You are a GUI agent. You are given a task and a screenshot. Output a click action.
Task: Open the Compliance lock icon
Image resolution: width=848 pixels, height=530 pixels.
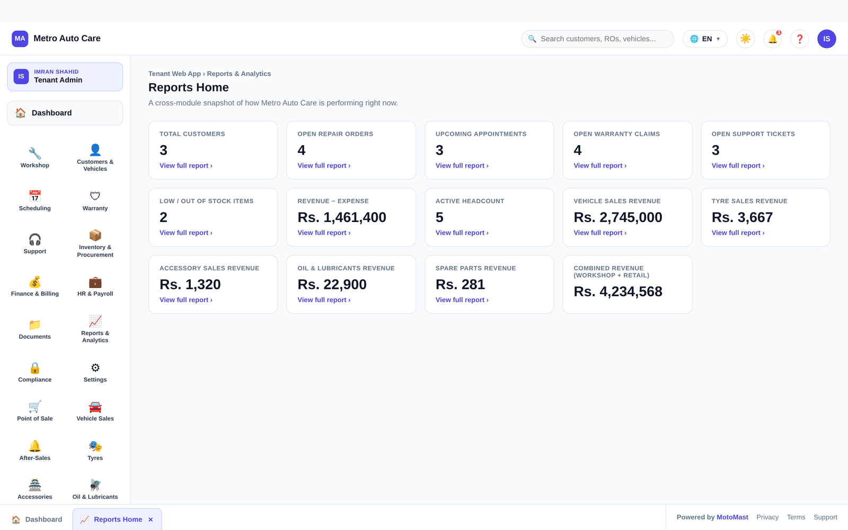click(x=35, y=373)
